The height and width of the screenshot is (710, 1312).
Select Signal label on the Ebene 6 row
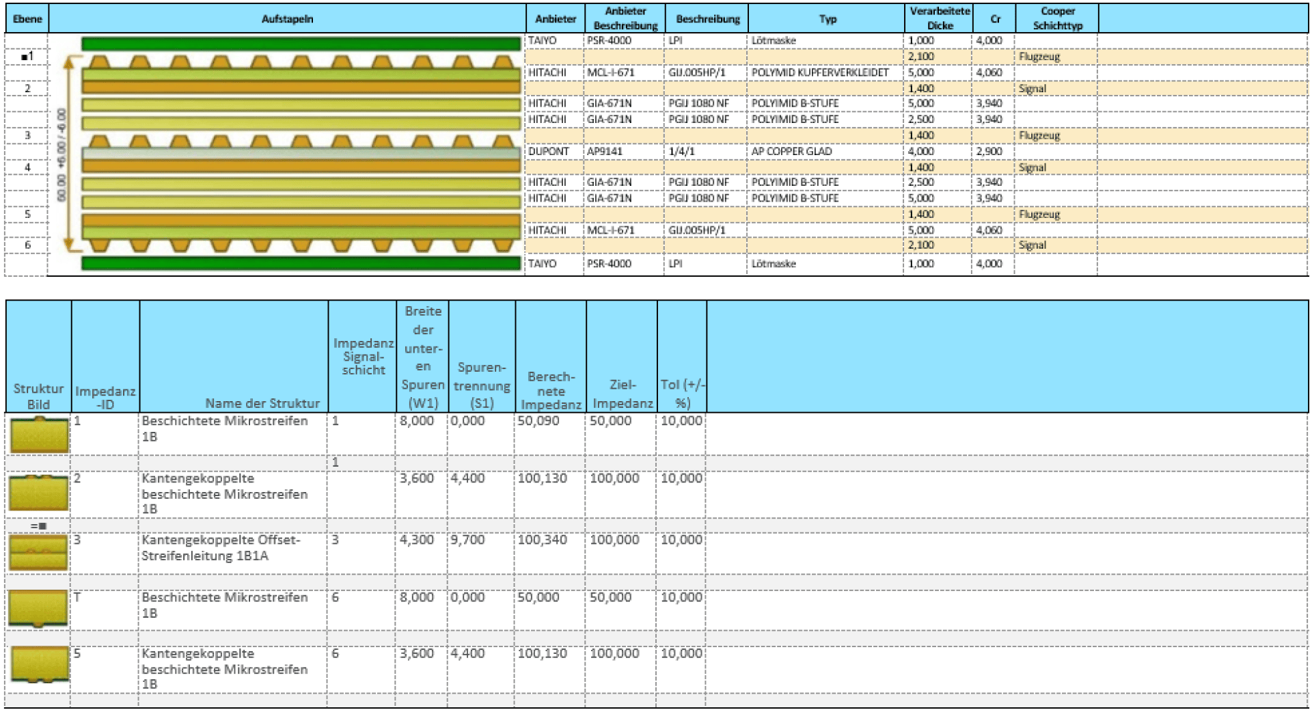tap(1032, 245)
